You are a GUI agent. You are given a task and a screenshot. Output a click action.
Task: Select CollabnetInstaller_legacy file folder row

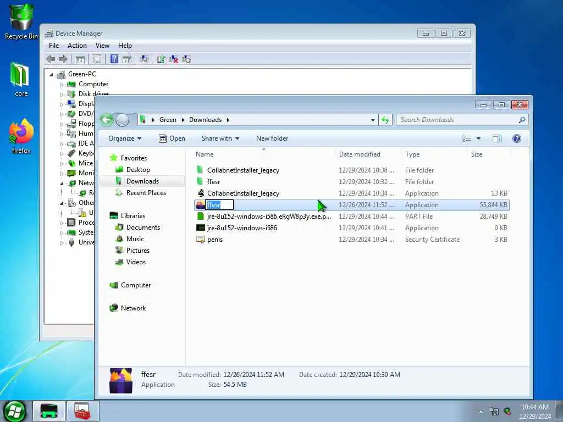coord(351,170)
